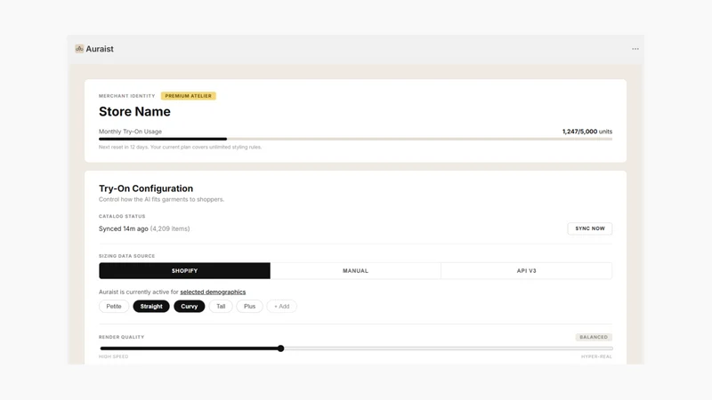Viewport: 712px width, 400px height.
Task: Click the Try-On Configuration heading
Action: pyautogui.click(x=146, y=188)
